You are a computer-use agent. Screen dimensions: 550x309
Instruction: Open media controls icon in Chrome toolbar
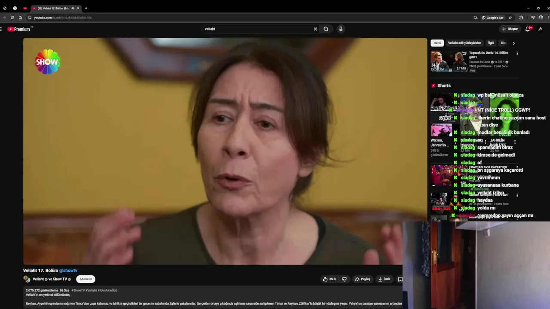(x=533, y=18)
